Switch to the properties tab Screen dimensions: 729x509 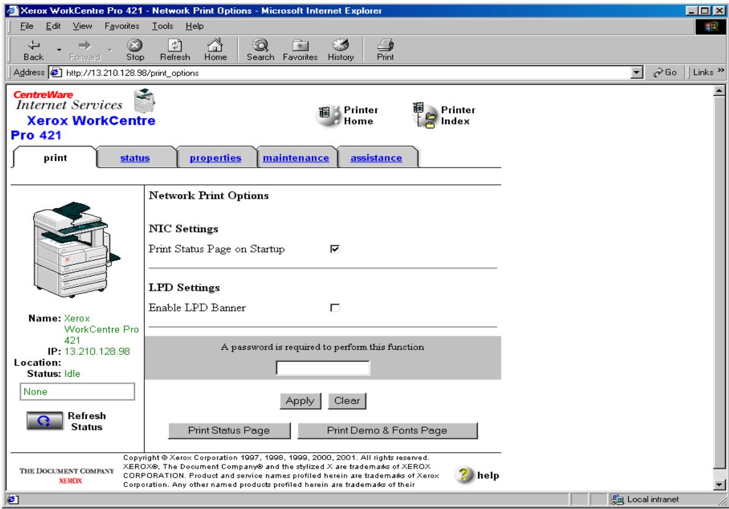click(x=215, y=158)
